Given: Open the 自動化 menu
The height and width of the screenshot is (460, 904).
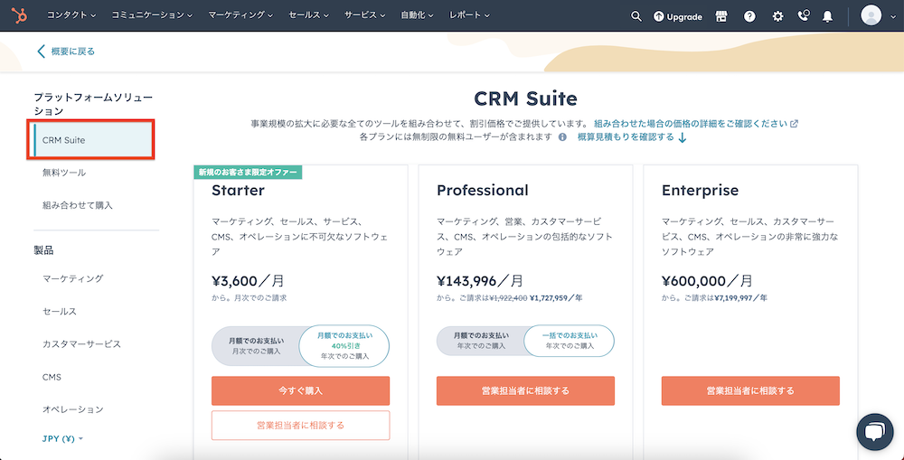Looking at the screenshot, I should pos(417,15).
